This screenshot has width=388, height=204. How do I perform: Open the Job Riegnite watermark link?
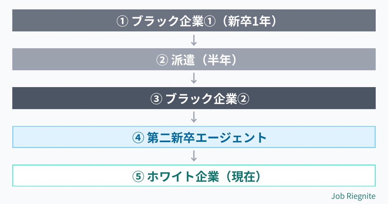click(x=353, y=196)
